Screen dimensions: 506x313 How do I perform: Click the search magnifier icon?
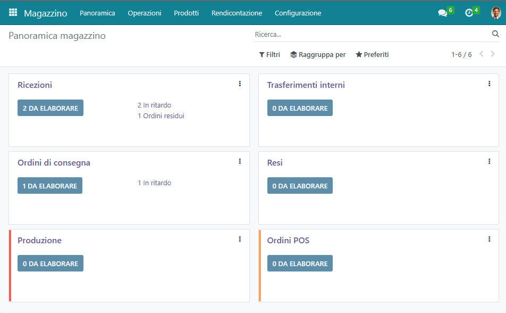[495, 34]
